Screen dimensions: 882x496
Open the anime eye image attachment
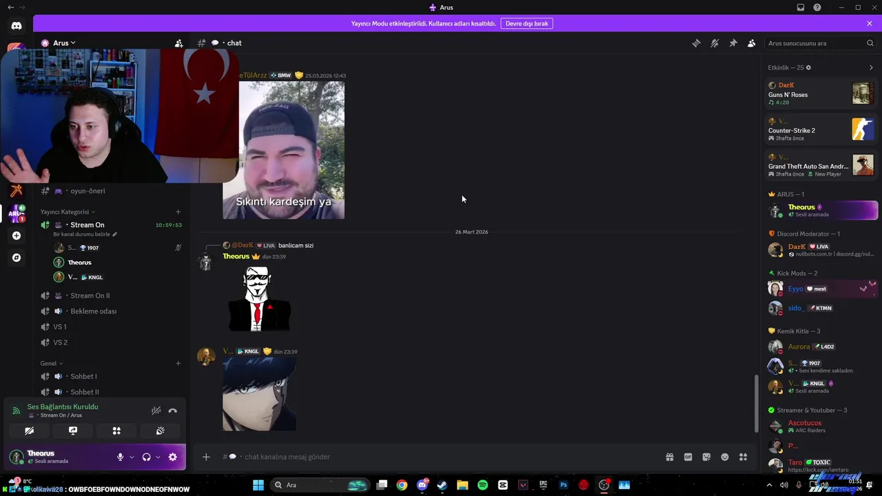(259, 395)
